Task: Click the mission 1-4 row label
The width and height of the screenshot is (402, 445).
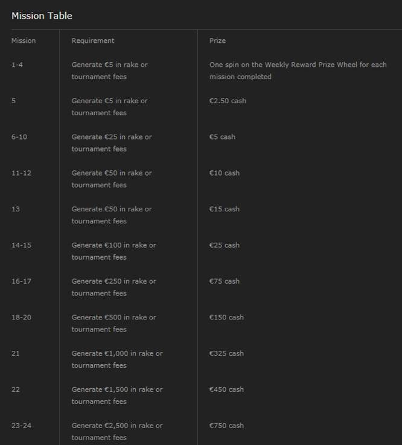Action: coord(17,65)
